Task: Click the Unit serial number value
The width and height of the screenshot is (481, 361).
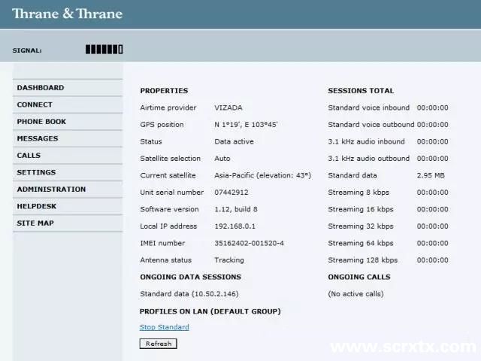Action: coord(230,193)
